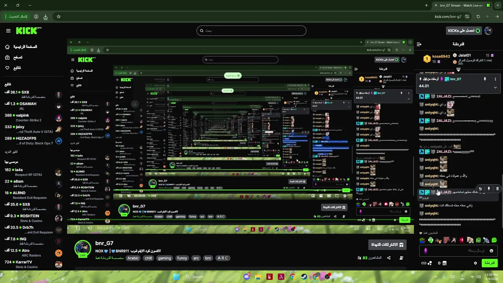Click the green الدردشة send button
The image size is (503, 283).
[490, 263]
